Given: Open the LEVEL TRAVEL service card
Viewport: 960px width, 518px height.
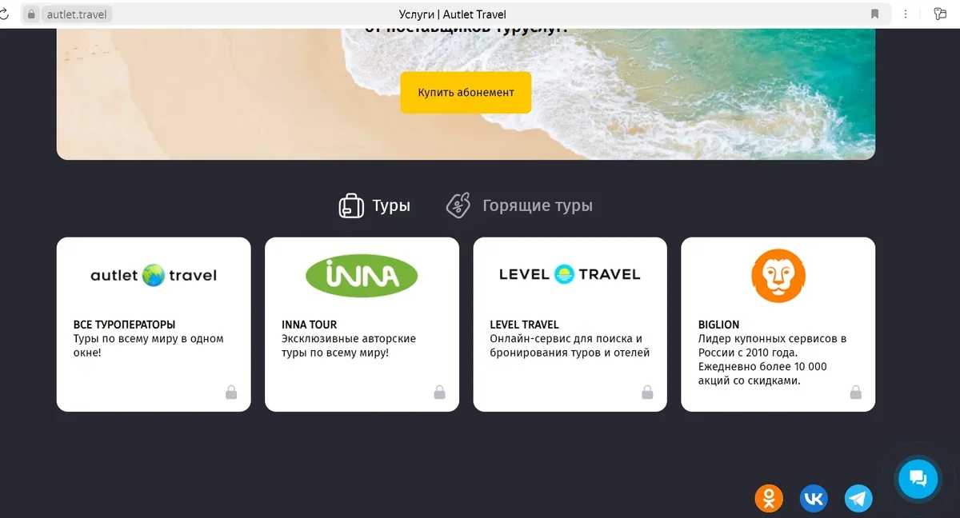Looking at the screenshot, I should [570, 325].
